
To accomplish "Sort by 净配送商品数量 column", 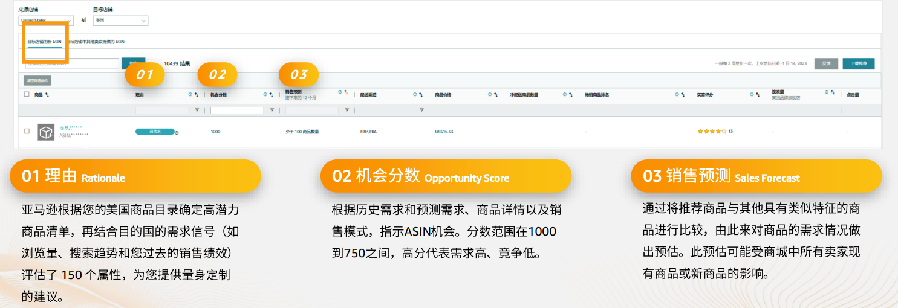I will 571,95.
